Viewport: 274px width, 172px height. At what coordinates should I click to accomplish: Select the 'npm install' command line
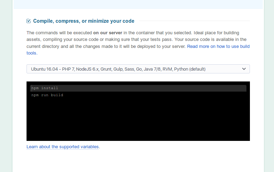[45, 88]
